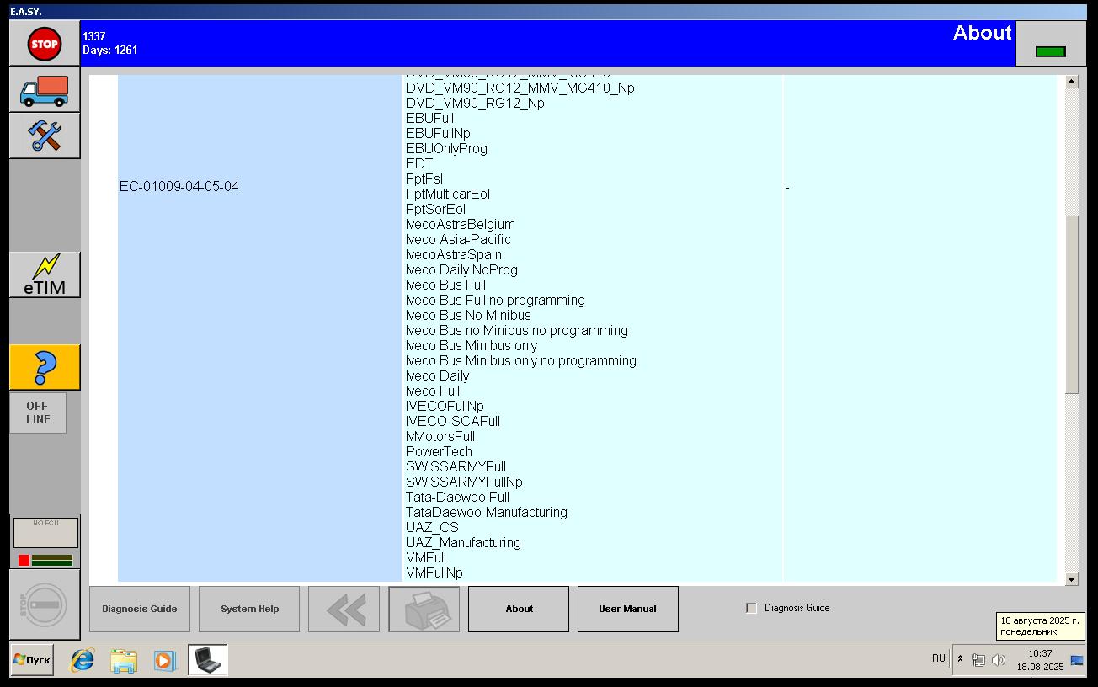Open the wrench and hammer tools icon
The width and height of the screenshot is (1098, 687).
coord(45,136)
